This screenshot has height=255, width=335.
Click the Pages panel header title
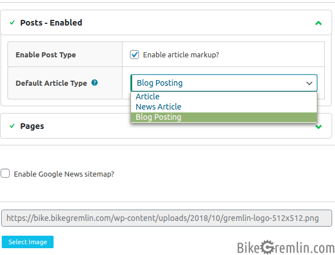pos(32,126)
